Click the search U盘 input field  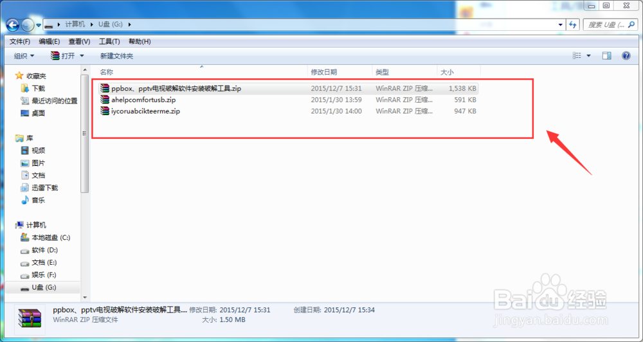click(610, 24)
